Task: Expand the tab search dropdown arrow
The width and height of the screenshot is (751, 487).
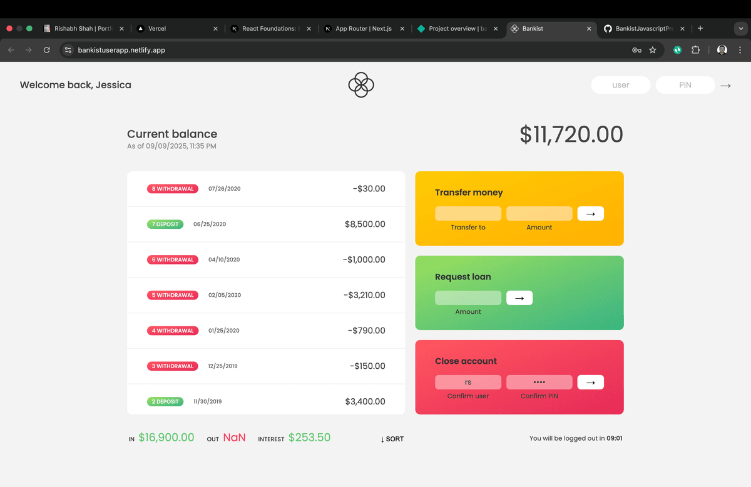Action: [739, 29]
